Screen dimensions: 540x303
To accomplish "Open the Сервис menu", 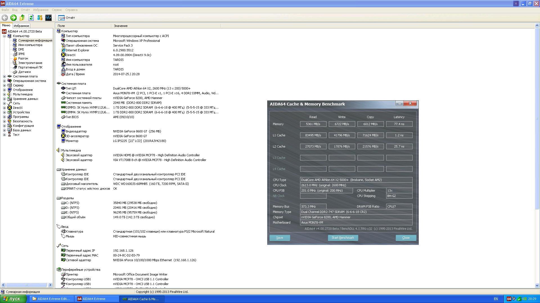I will click(57, 10).
